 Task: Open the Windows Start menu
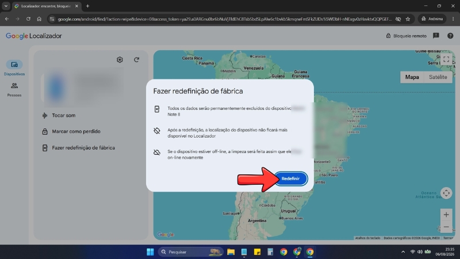[150, 252]
